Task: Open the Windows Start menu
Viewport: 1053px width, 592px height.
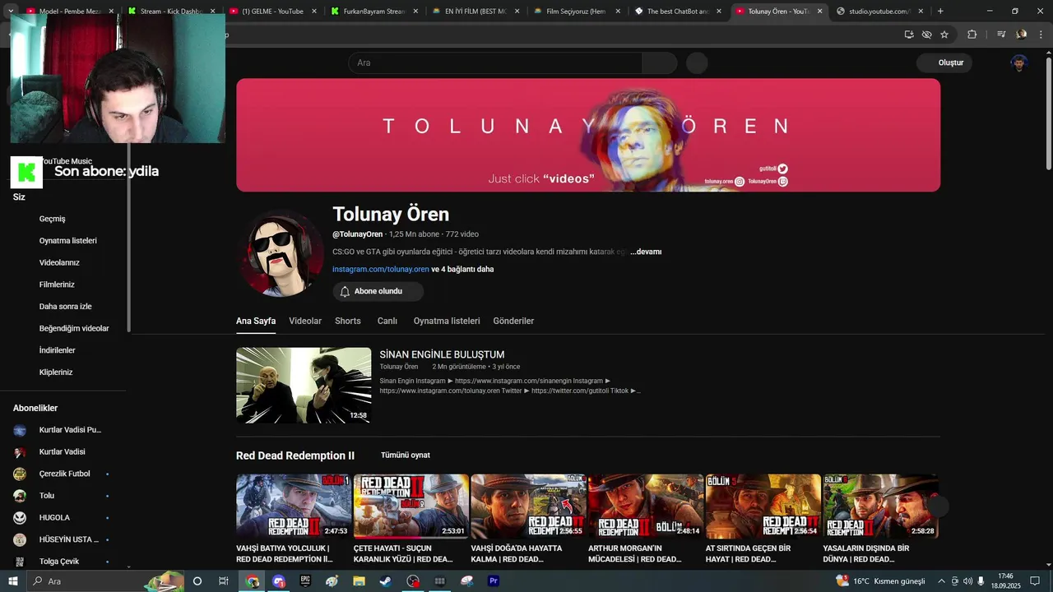Action: tap(12, 581)
